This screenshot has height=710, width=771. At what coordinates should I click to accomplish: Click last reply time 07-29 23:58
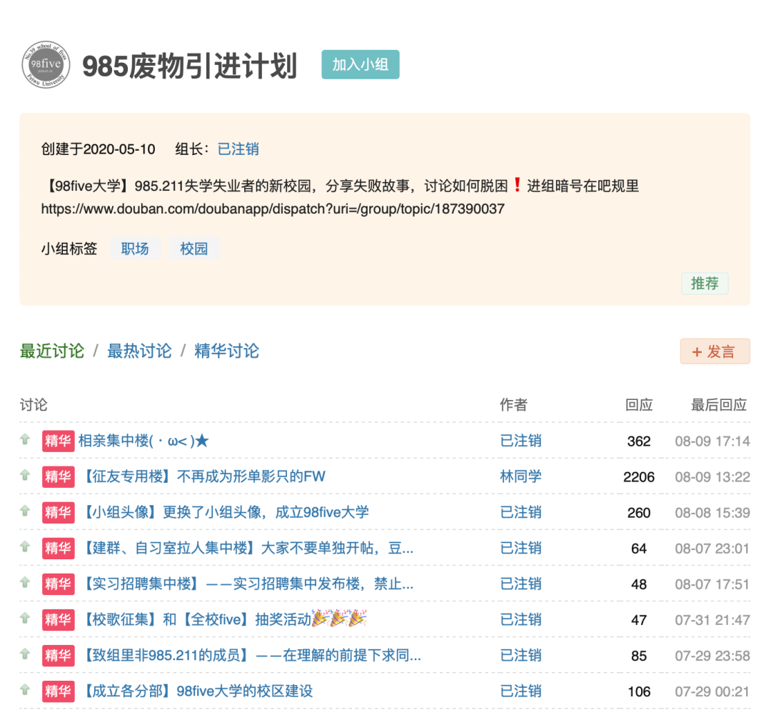pyautogui.click(x=712, y=656)
